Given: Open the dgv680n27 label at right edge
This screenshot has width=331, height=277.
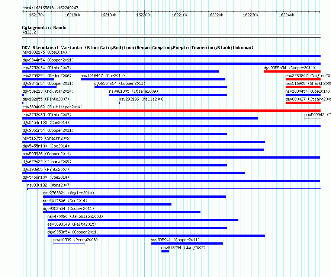Looking at the screenshot, I should (308, 99).
